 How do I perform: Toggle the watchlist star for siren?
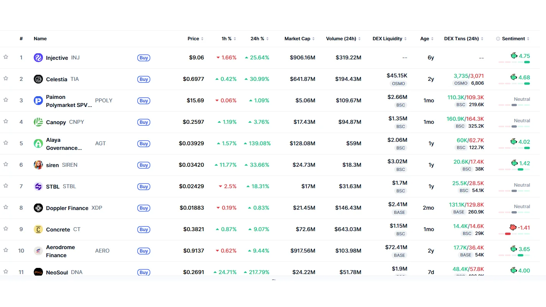[x=6, y=164]
